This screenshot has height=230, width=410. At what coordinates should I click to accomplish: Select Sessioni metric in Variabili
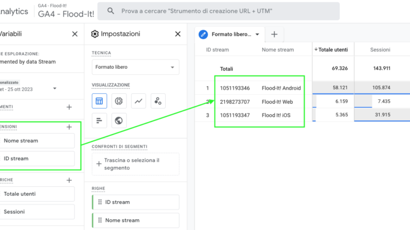[36, 212]
